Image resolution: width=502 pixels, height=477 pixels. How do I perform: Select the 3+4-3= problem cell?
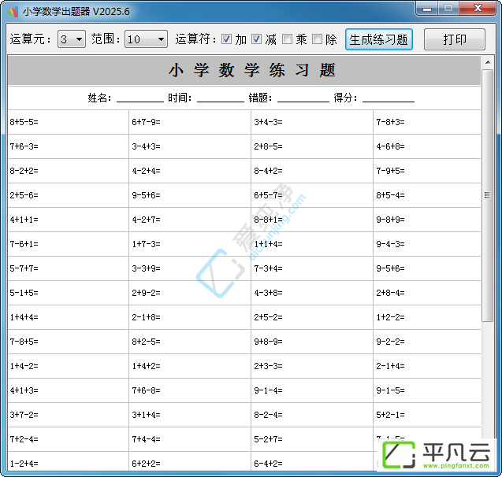point(312,122)
